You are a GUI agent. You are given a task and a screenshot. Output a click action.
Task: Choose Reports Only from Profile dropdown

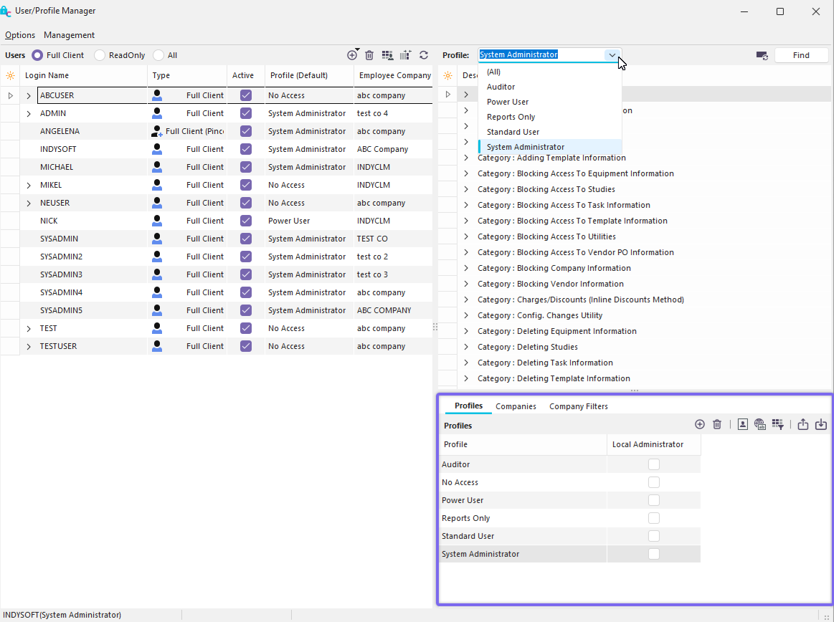click(511, 117)
